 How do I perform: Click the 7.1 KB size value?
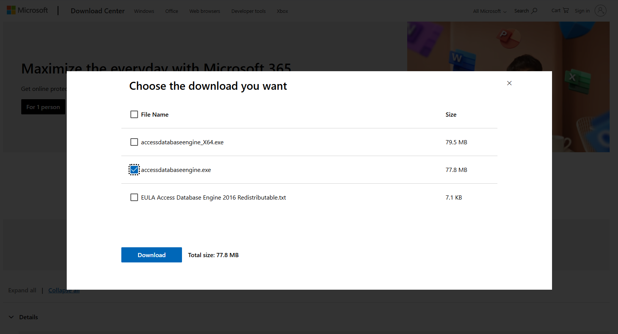(454, 197)
